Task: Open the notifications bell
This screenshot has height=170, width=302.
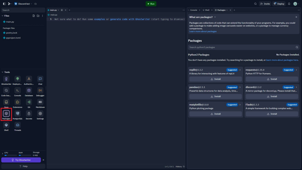Action: coord(289,4)
